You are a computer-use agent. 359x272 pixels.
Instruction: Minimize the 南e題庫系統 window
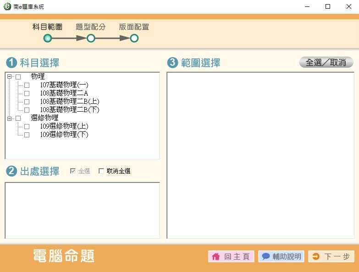coord(307,6)
